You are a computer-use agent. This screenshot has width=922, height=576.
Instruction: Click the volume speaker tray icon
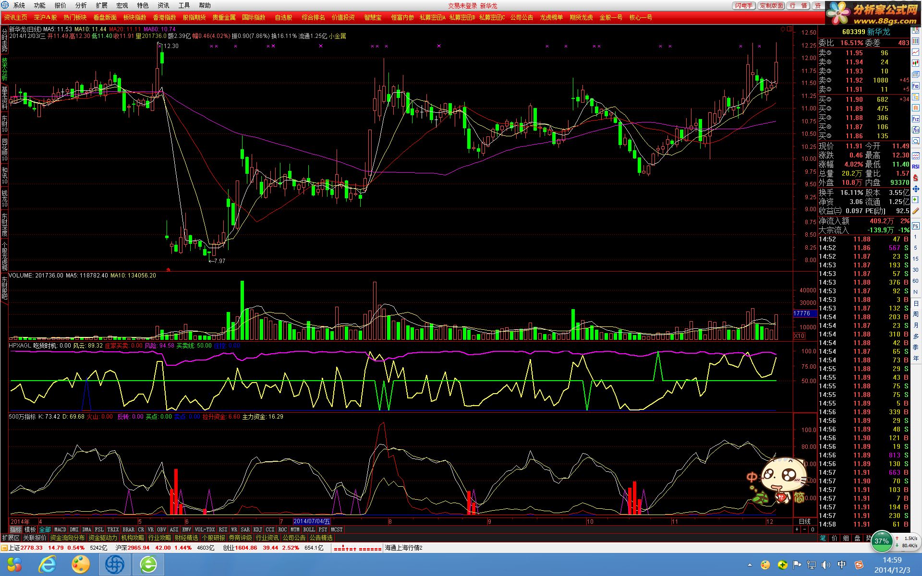826,565
